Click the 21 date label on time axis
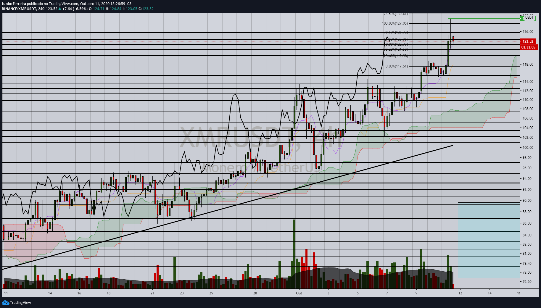The height and width of the screenshot is (308, 541). [x=152, y=293]
